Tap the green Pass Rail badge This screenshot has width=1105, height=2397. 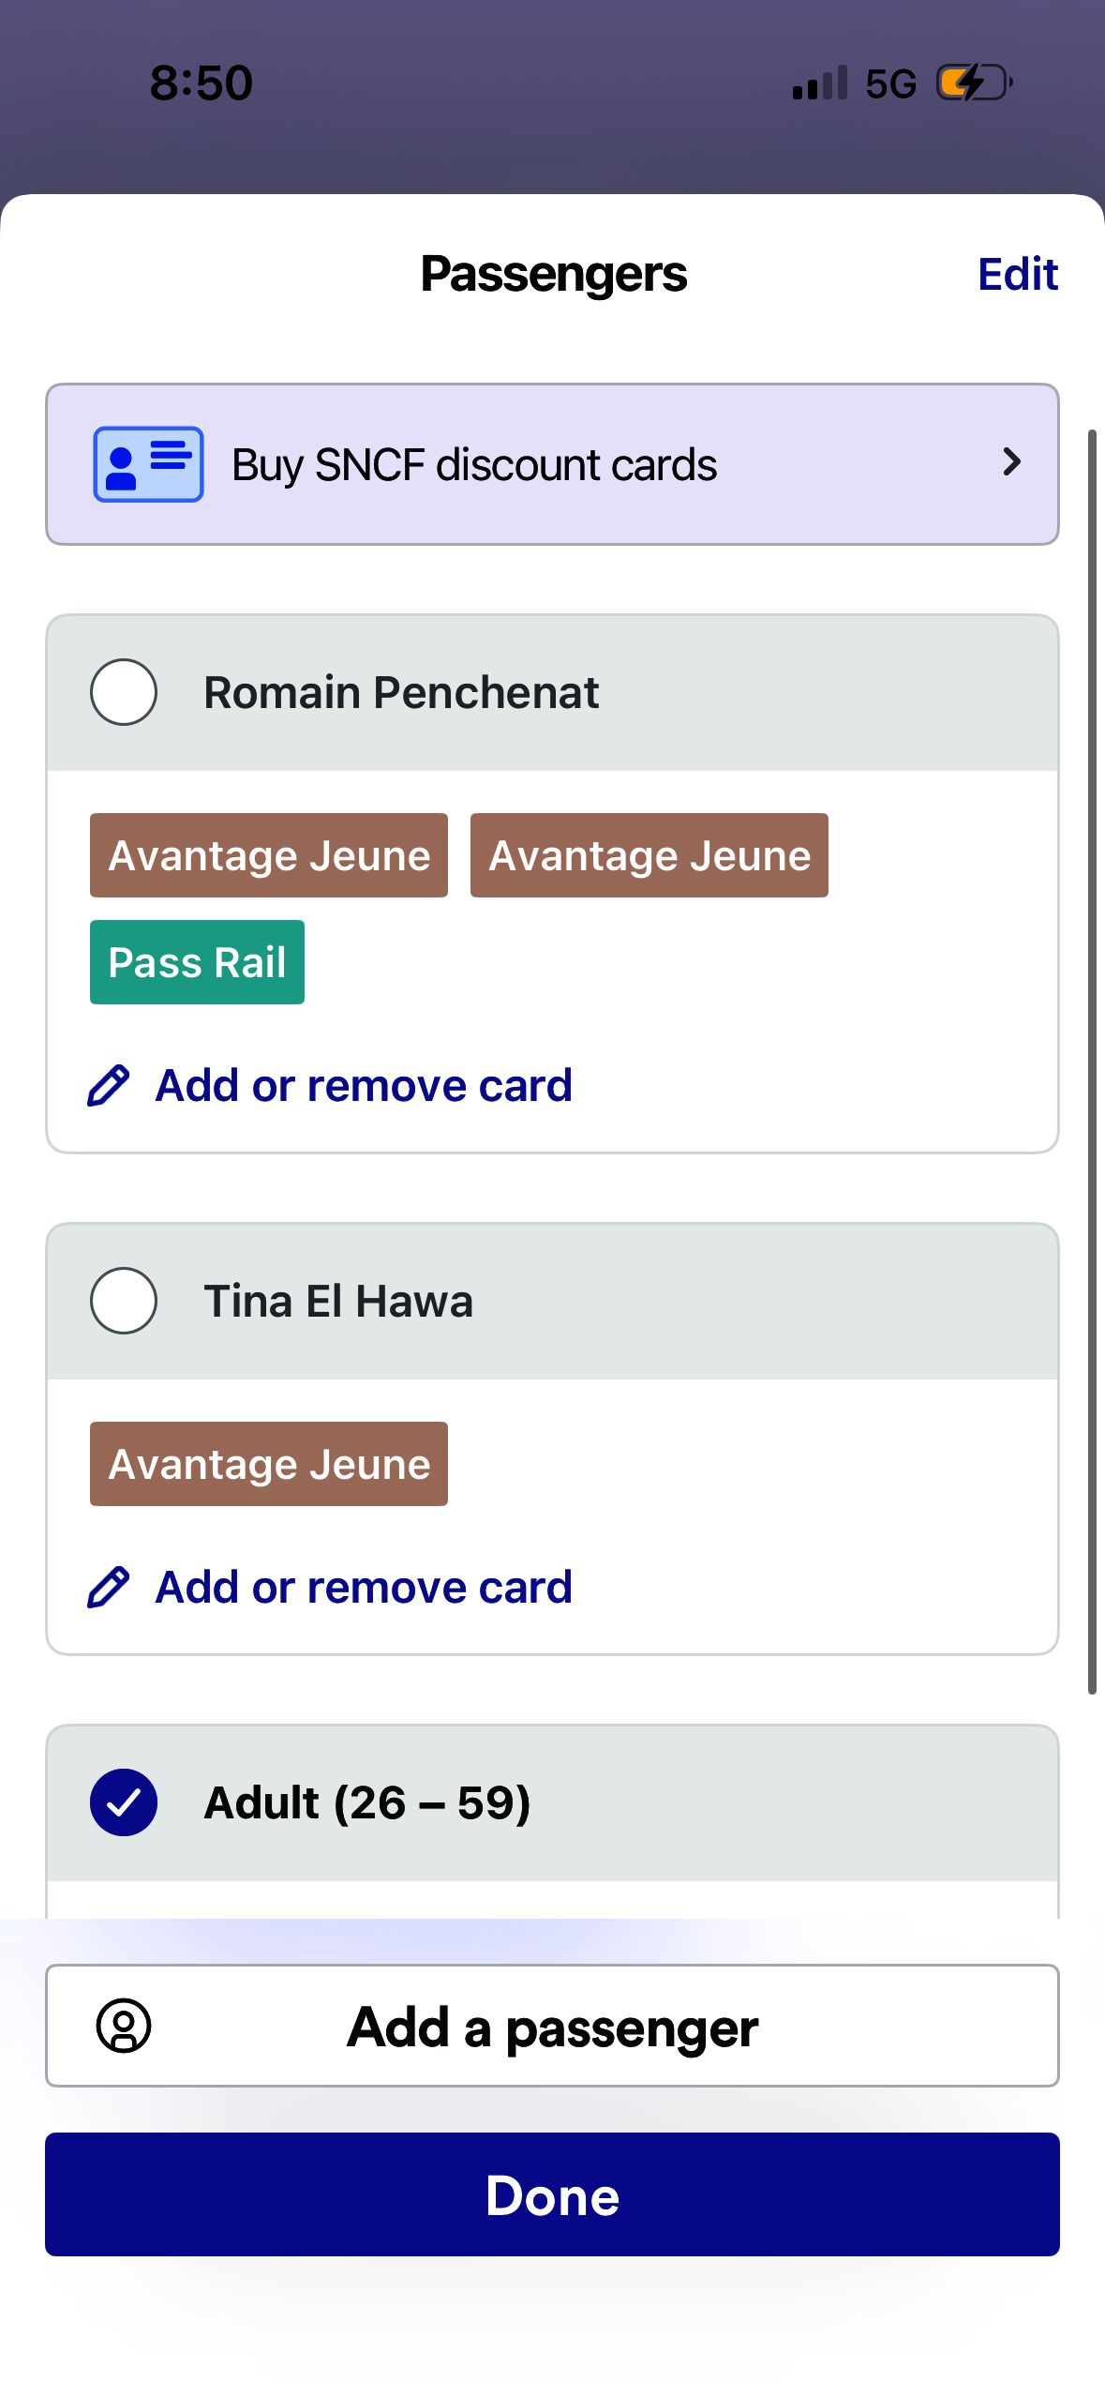click(197, 962)
